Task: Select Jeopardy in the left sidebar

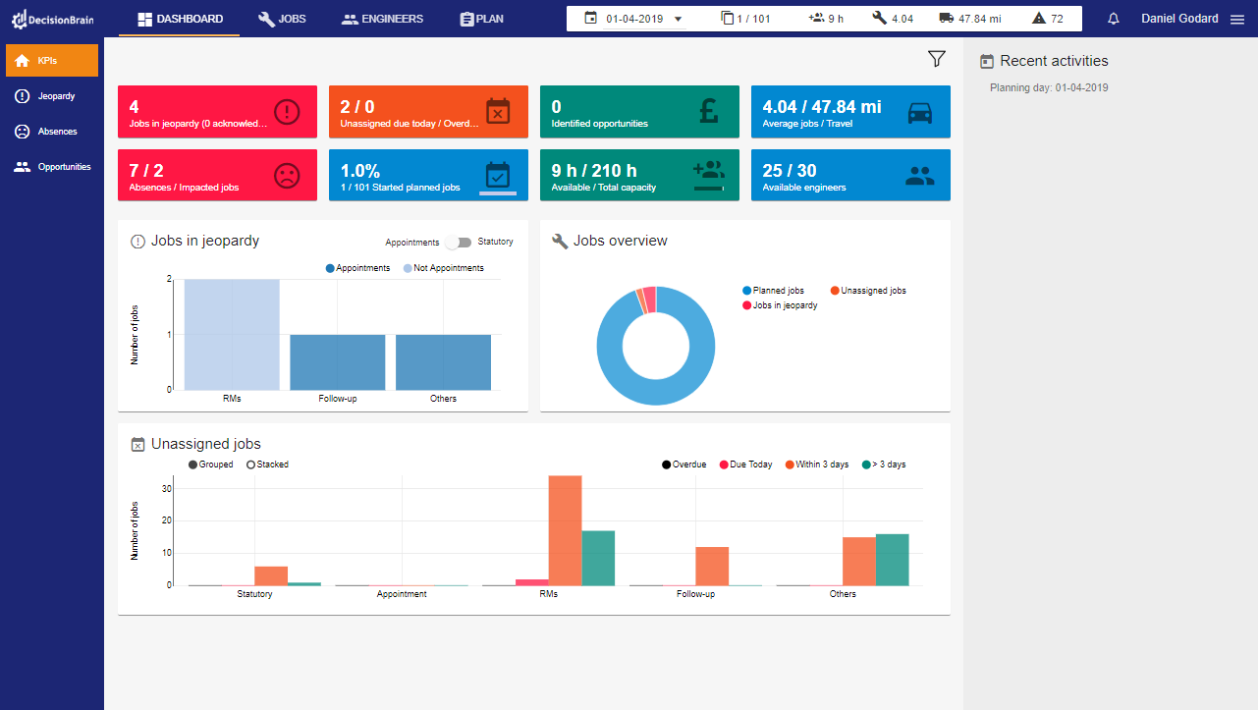Action: pyautogui.click(x=51, y=95)
